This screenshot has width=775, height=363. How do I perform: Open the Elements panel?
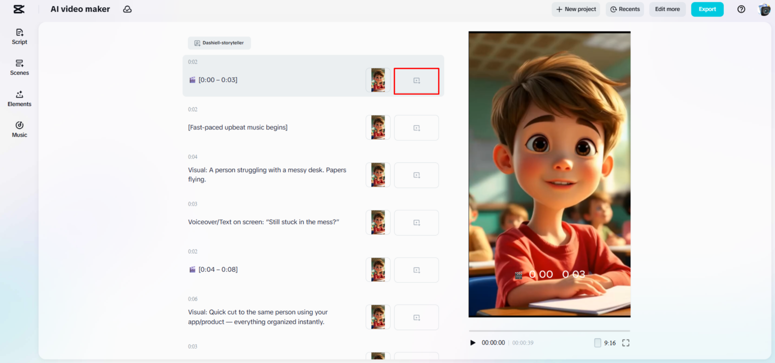[19, 98]
